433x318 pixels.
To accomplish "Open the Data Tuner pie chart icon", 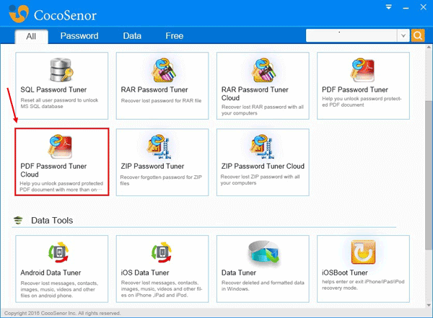I will click(x=263, y=252).
